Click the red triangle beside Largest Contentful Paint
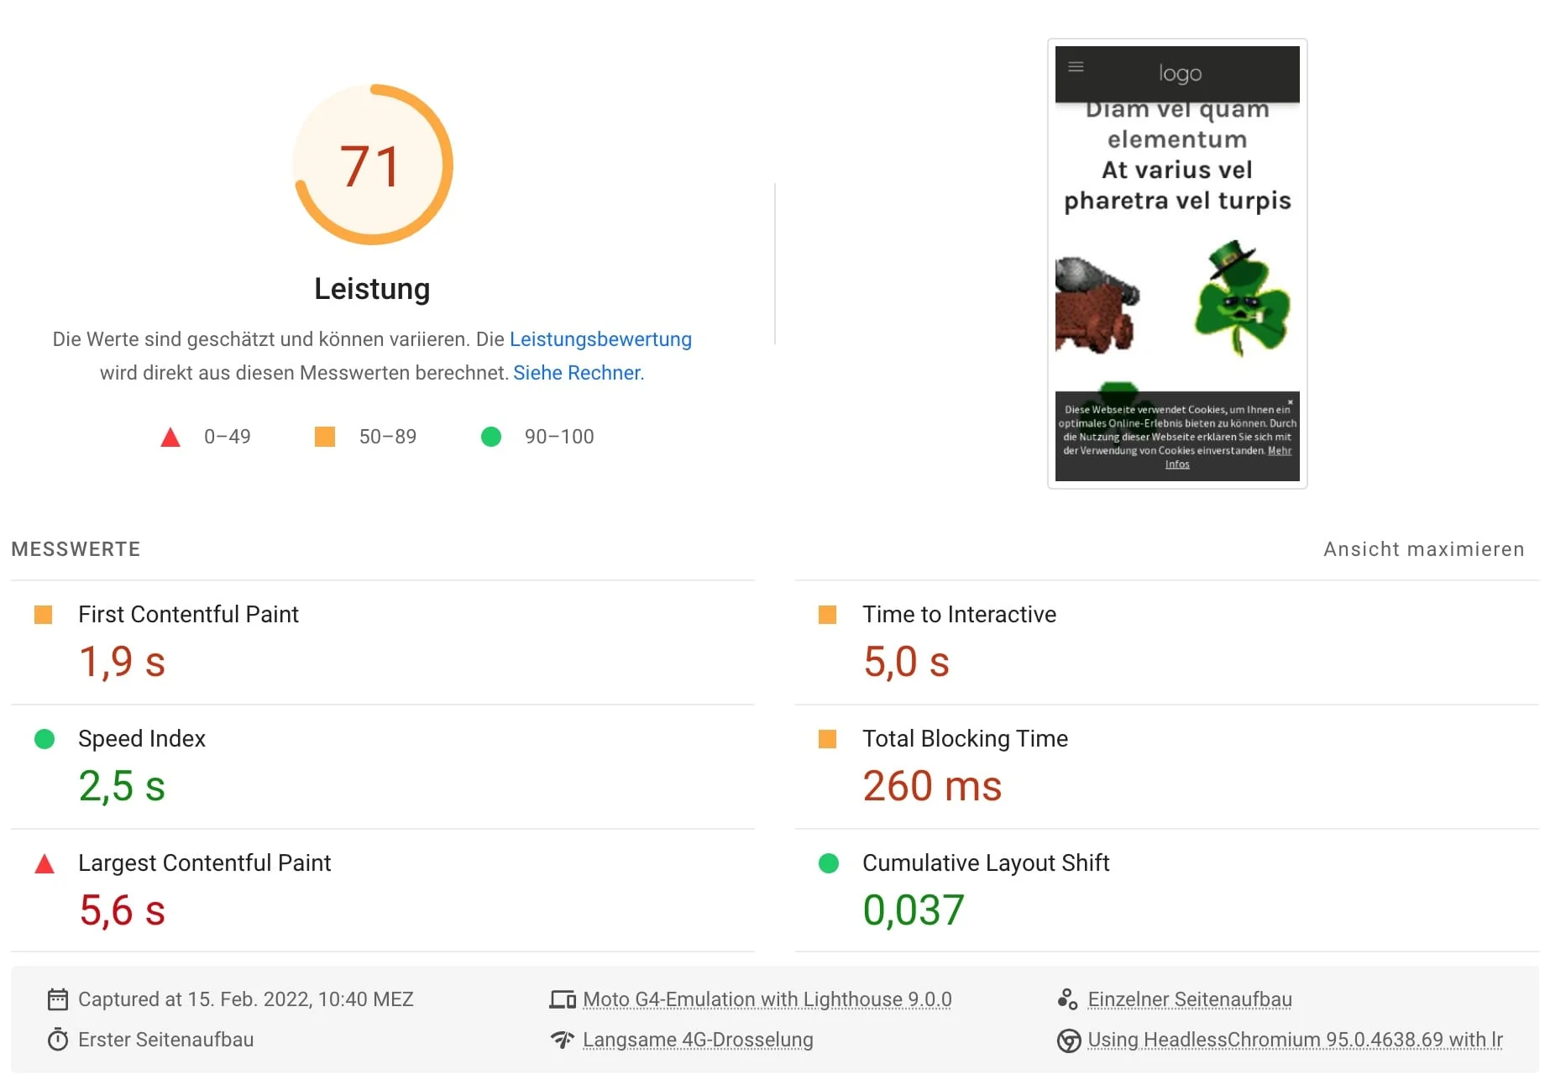1545x1080 pixels. click(44, 862)
